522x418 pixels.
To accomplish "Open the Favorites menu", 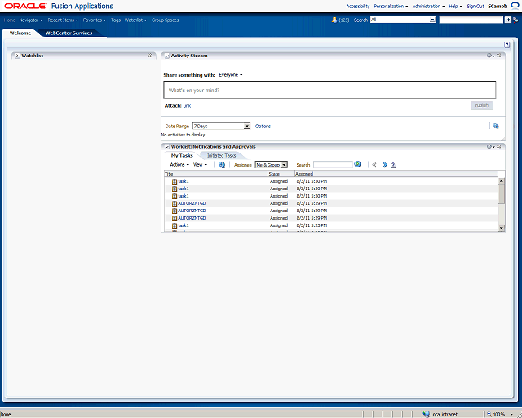I will point(95,20).
